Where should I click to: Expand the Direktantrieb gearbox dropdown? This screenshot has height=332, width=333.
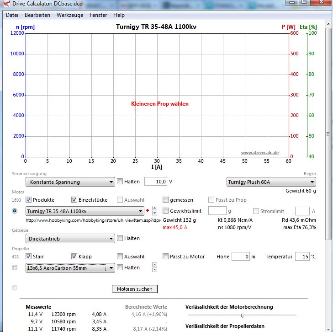click(x=70, y=238)
